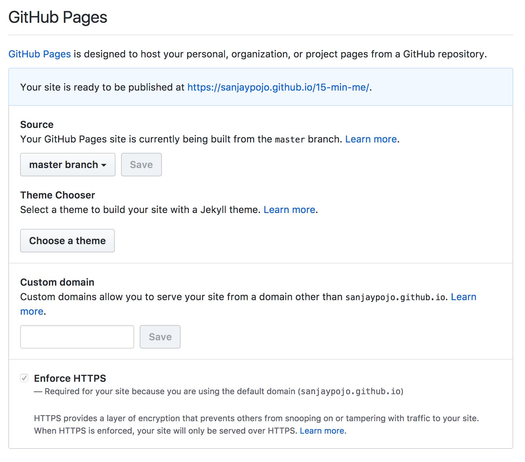Click 'Required for your site' HTTPS note
Viewport: 525px width, 462px height.
tap(219, 391)
